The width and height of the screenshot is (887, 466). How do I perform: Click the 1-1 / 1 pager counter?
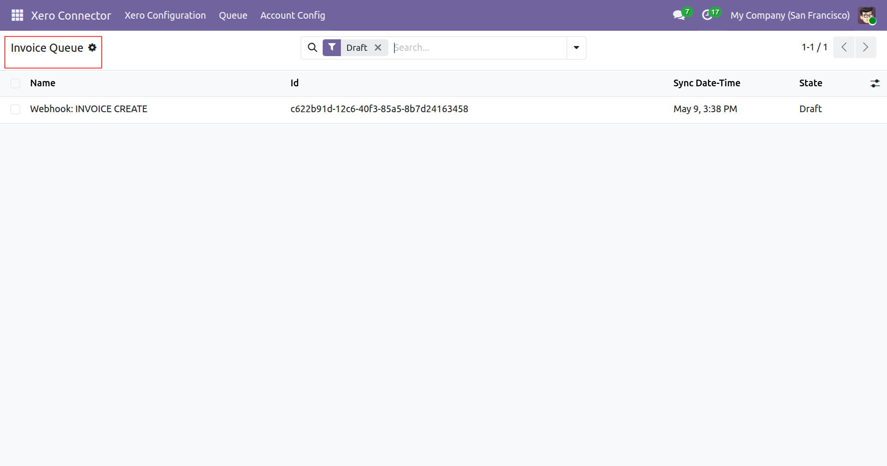coord(815,47)
